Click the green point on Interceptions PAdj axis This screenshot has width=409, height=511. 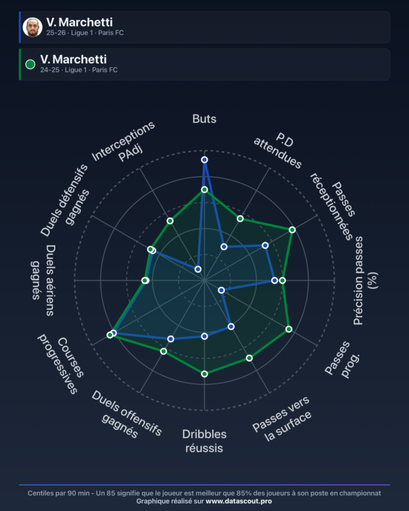170,221
